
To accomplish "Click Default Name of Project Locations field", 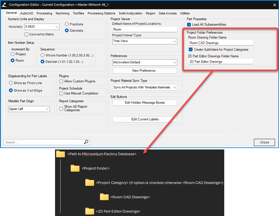I will [145, 29].
